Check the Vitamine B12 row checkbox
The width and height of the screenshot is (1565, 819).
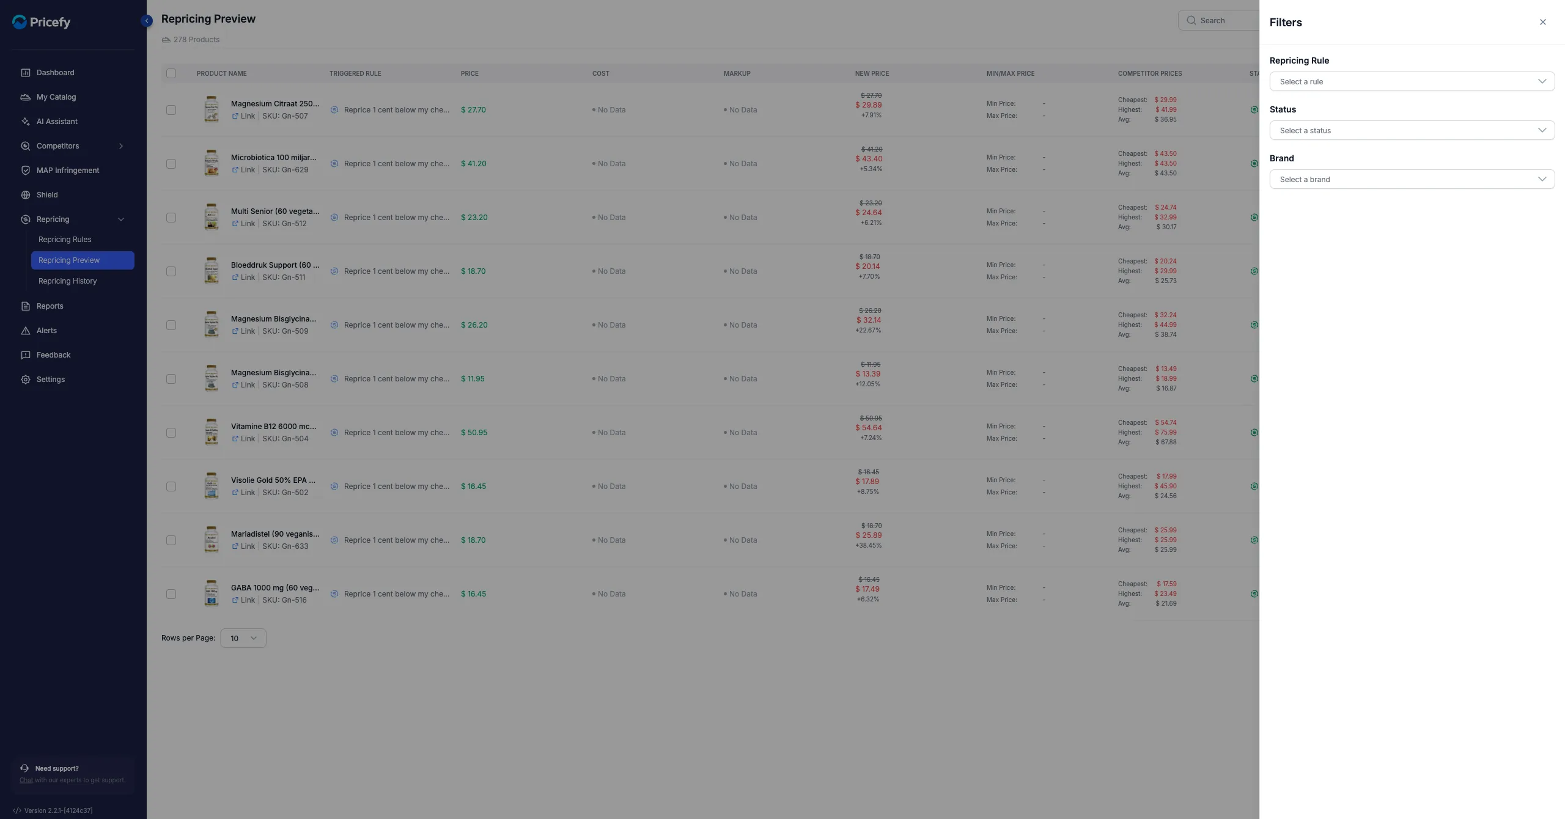(171, 433)
